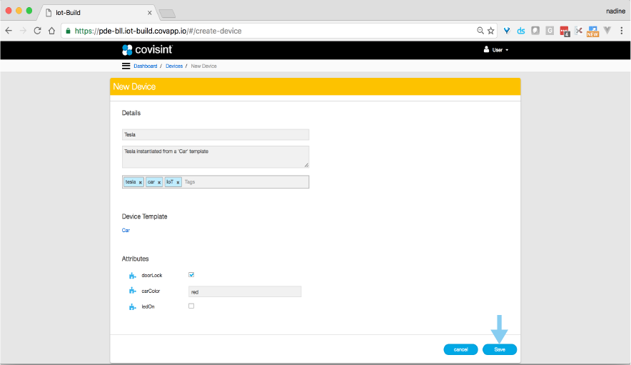Open the User dropdown menu

(x=496, y=50)
